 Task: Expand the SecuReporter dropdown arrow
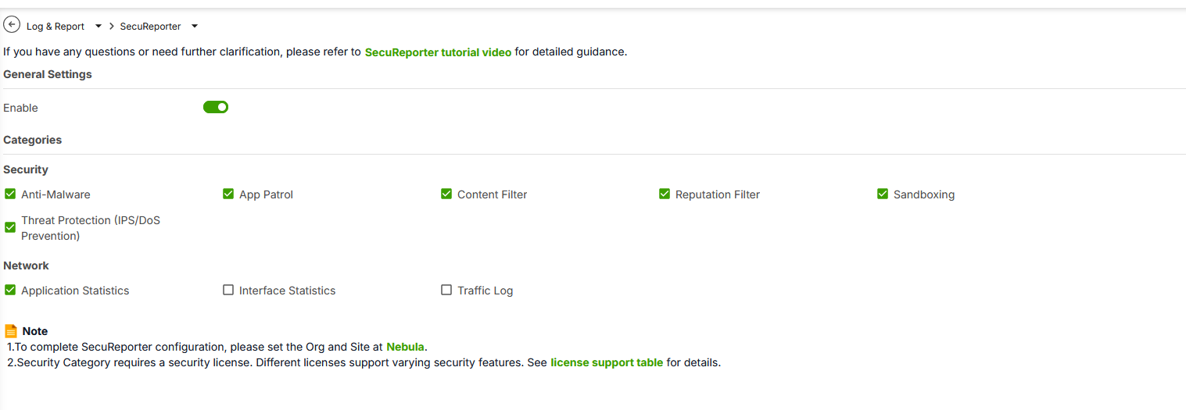click(x=195, y=27)
